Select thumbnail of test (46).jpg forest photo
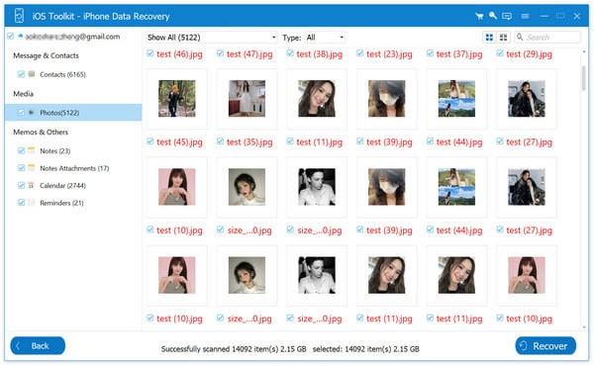The width and height of the screenshot is (594, 366). [x=177, y=98]
